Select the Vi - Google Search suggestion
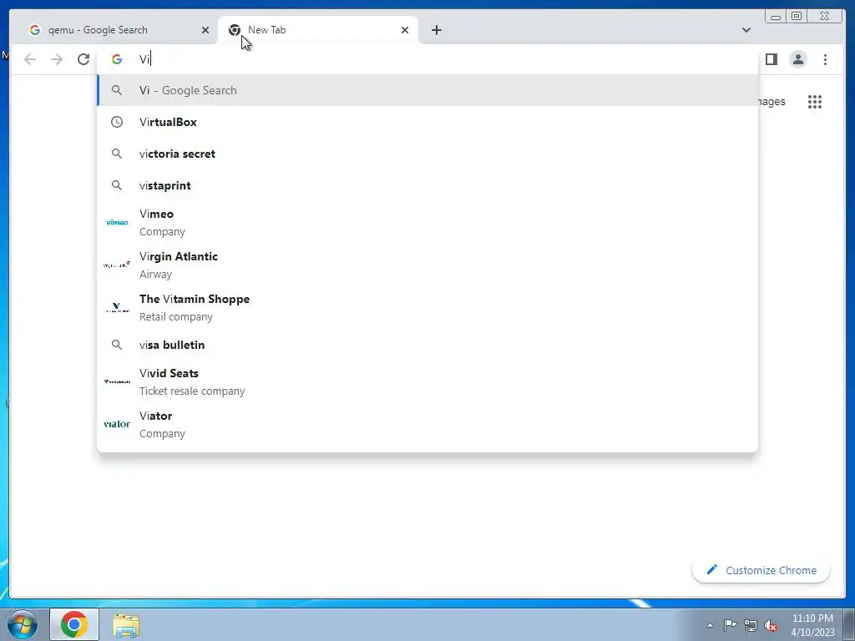 click(427, 90)
